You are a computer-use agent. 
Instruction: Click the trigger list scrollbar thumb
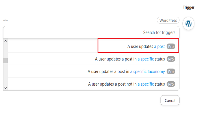pyautogui.click(x=5, y=60)
